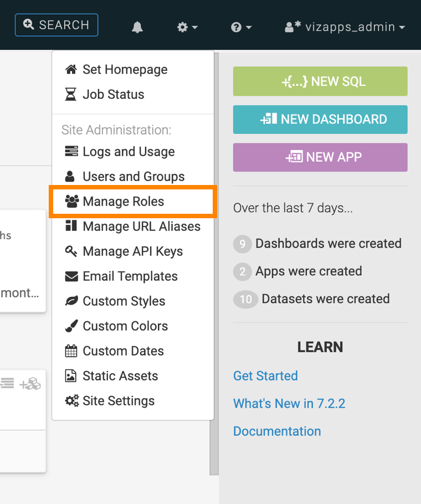Click the Manage API Keys key icon
Viewport: 421px width, 504px height.
point(71,251)
